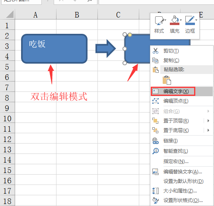Expand 置于底层(K) submenu arrow

tap(208, 130)
